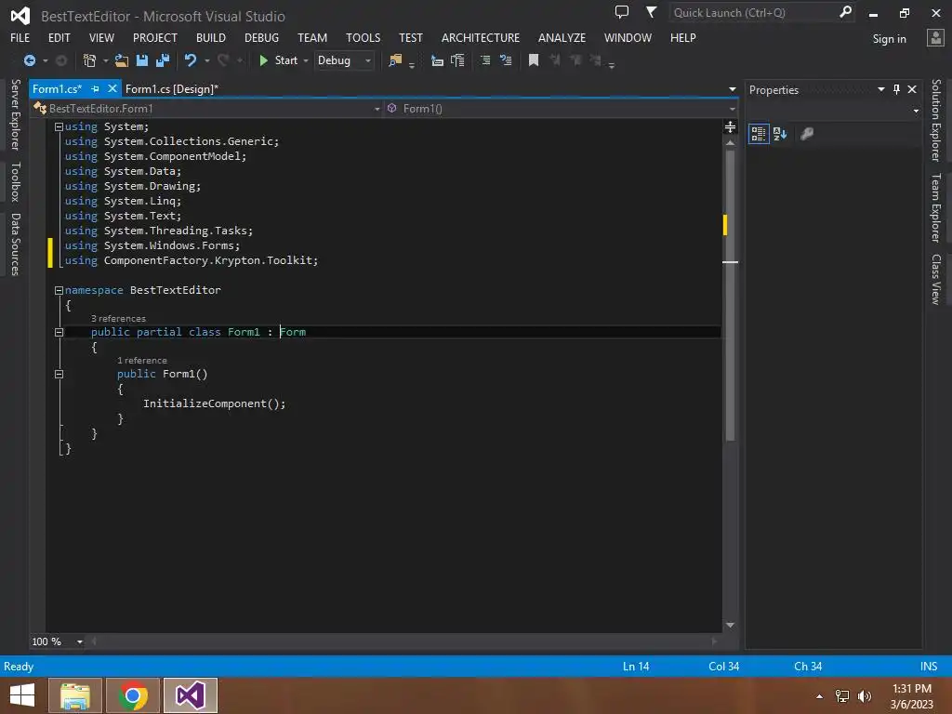This screenshot has width=952, height=714.
Task: Click the 3 references CodeLens link
Action: click(118, 318)
